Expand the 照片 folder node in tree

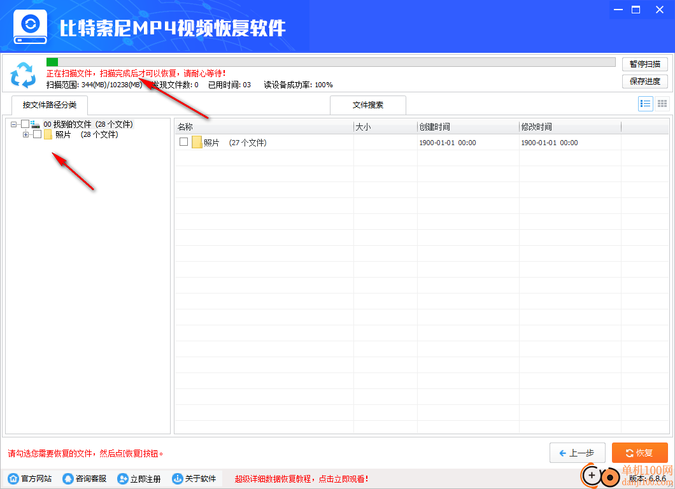point(26,135)
